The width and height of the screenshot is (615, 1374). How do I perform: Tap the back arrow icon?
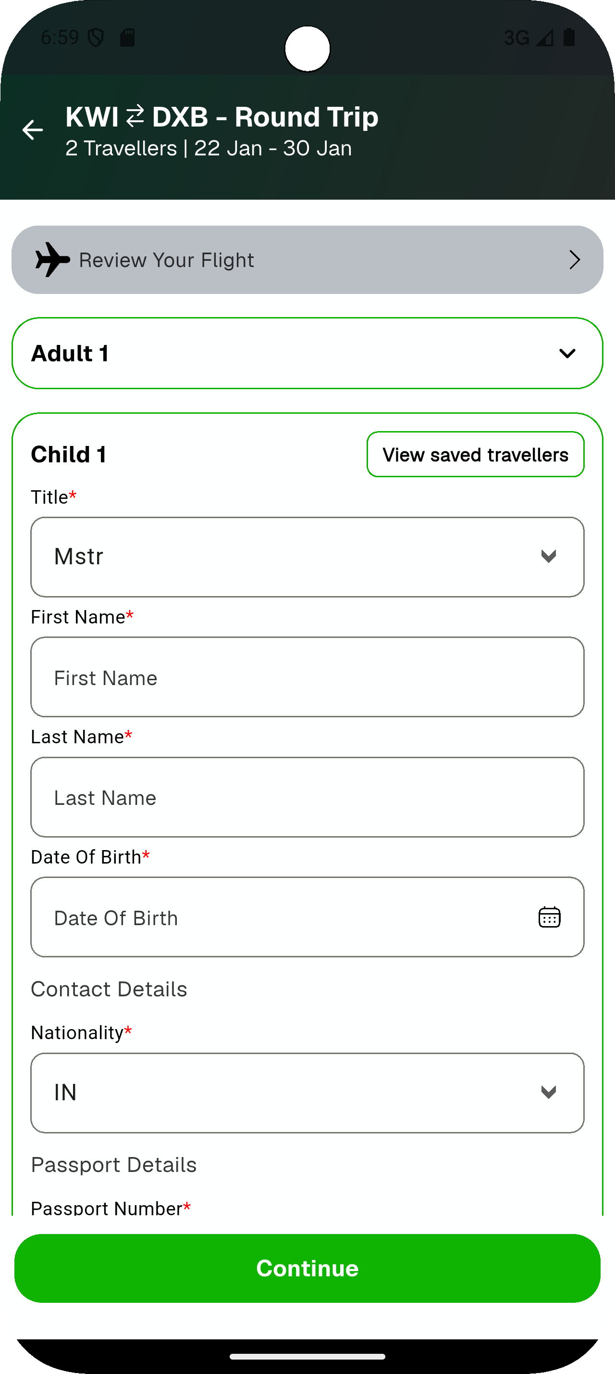click(x=33, y=129)
